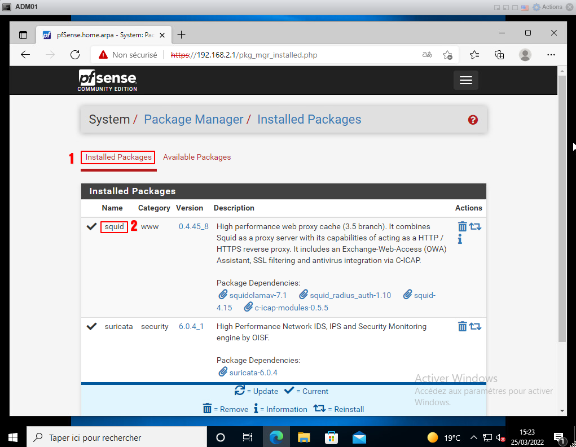Image resolution: width=576 pixels, height=447 pixels.
Task: Reinstall the squid package
Action: pyautogui.click(x=475, y=226)
